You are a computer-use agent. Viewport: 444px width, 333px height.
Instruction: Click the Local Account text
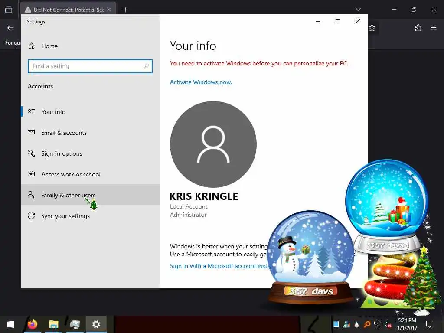189,206
